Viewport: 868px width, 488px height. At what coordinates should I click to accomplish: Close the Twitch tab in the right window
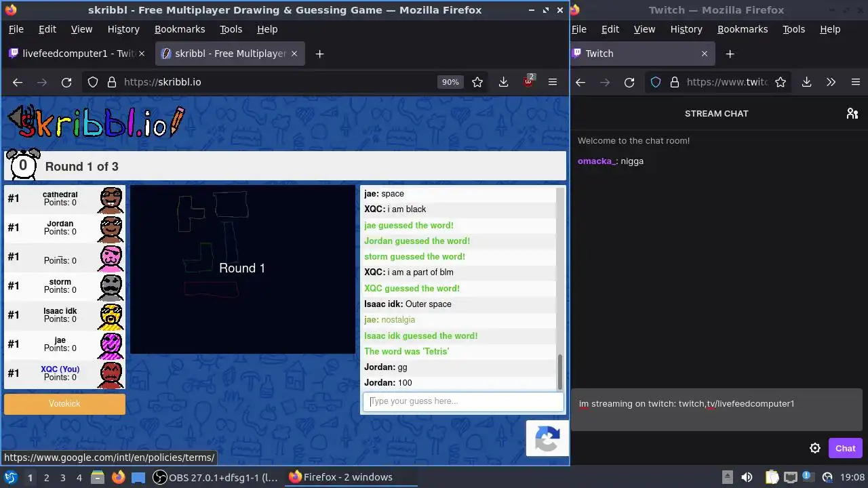coord(704,54)
